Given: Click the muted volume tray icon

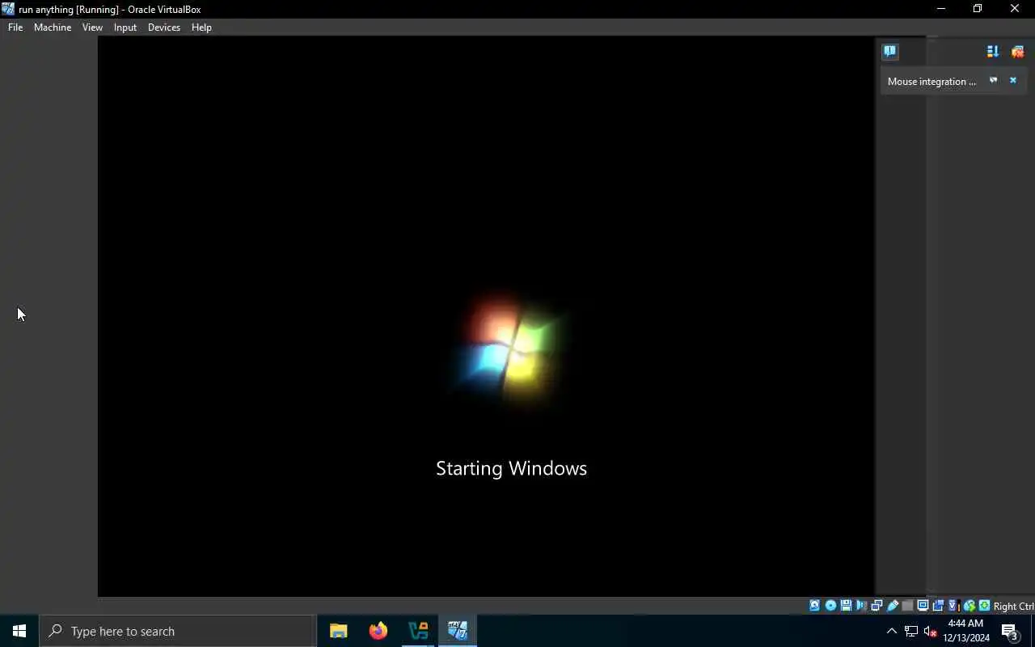Looking at the screenshot, I should tap(930, 632).
